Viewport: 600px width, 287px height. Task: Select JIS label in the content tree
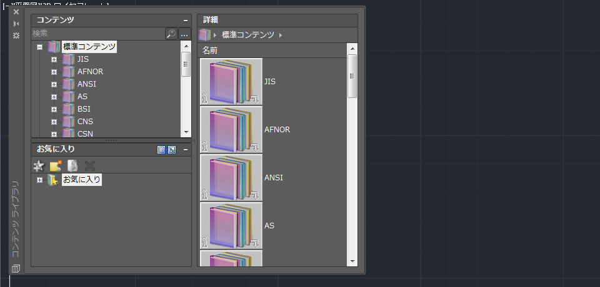[82, 59]
